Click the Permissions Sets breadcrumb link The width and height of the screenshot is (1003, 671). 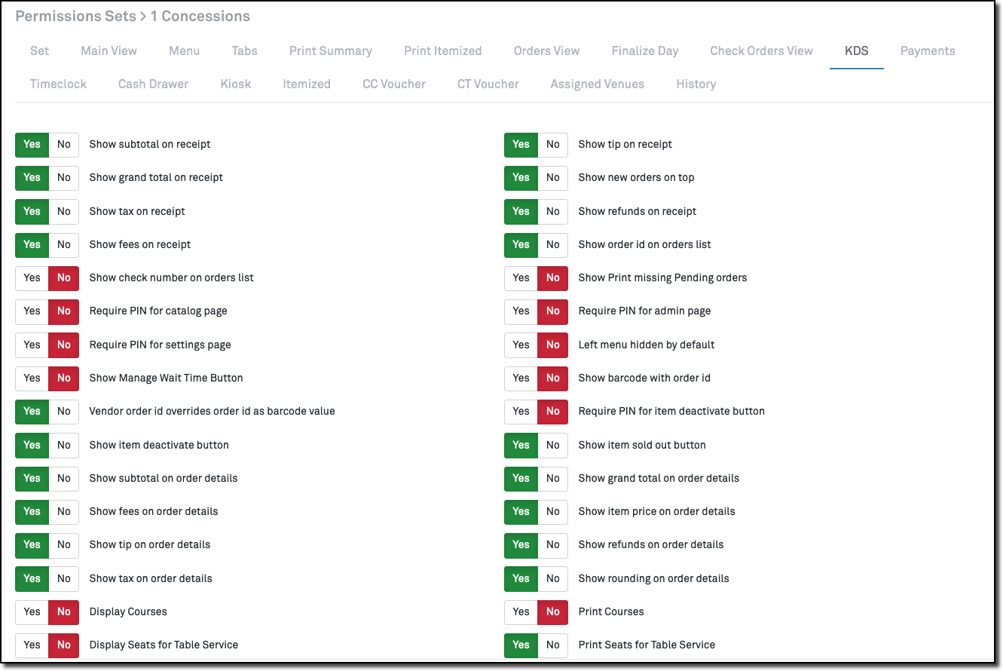pyautogui.click(x=75, y=16)
